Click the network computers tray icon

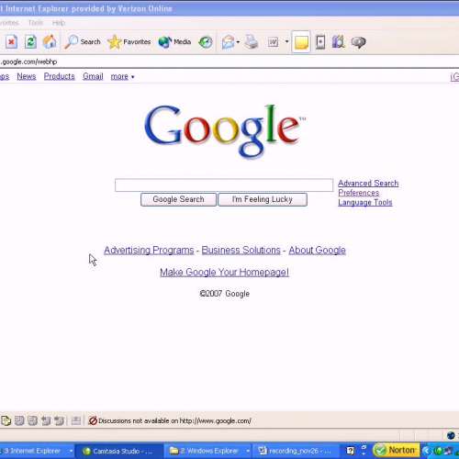click(x=448, y=451)
